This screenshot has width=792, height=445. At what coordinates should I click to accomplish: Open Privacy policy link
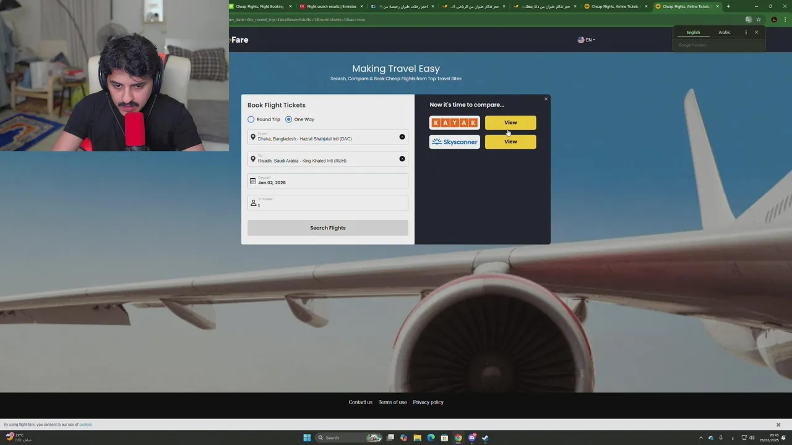tap(428, 402)
